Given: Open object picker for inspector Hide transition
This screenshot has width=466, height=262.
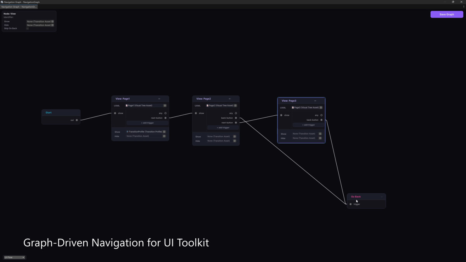Looking at the screenshot, I should point(52,25).
